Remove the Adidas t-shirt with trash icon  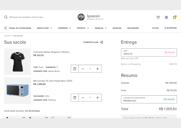point(75,69)
